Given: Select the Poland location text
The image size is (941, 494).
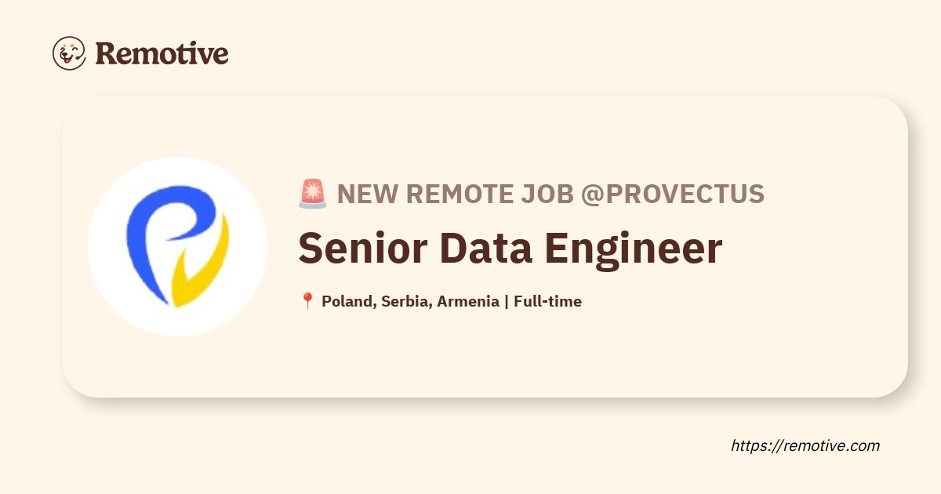Looking at the screenshot, I should (347, 301).
